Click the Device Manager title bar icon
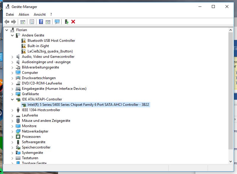This screenshot has width=237, height=174. (x=8, y=7)
